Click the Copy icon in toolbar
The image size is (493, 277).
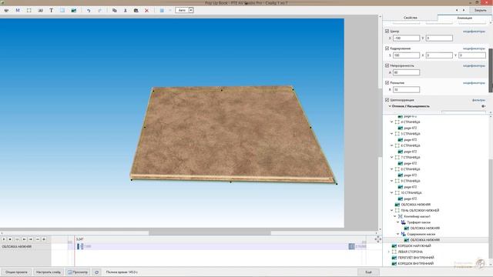click(115, 10)
